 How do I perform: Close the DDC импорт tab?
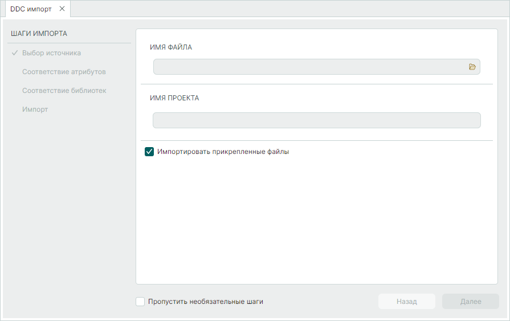[62, 9]
